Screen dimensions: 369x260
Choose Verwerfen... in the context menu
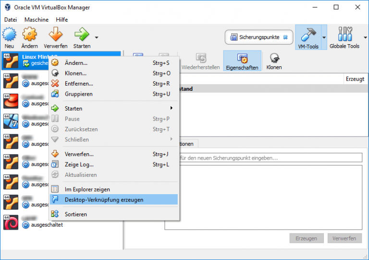(x=114, y=154)
